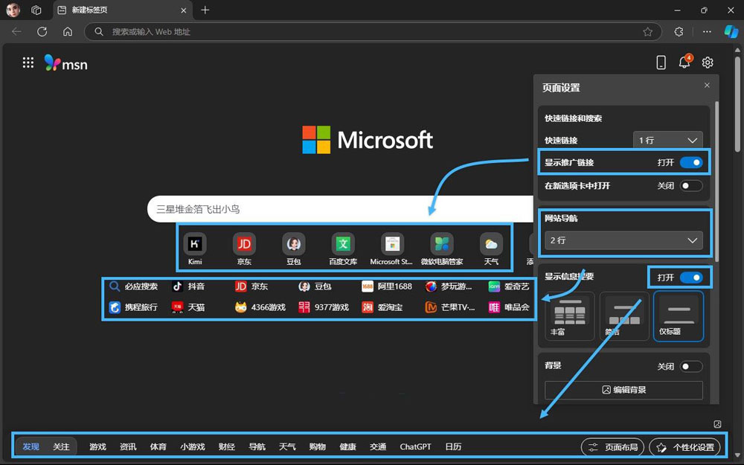Open the notifications bell
744x465 pixels.
coord(684,62)
